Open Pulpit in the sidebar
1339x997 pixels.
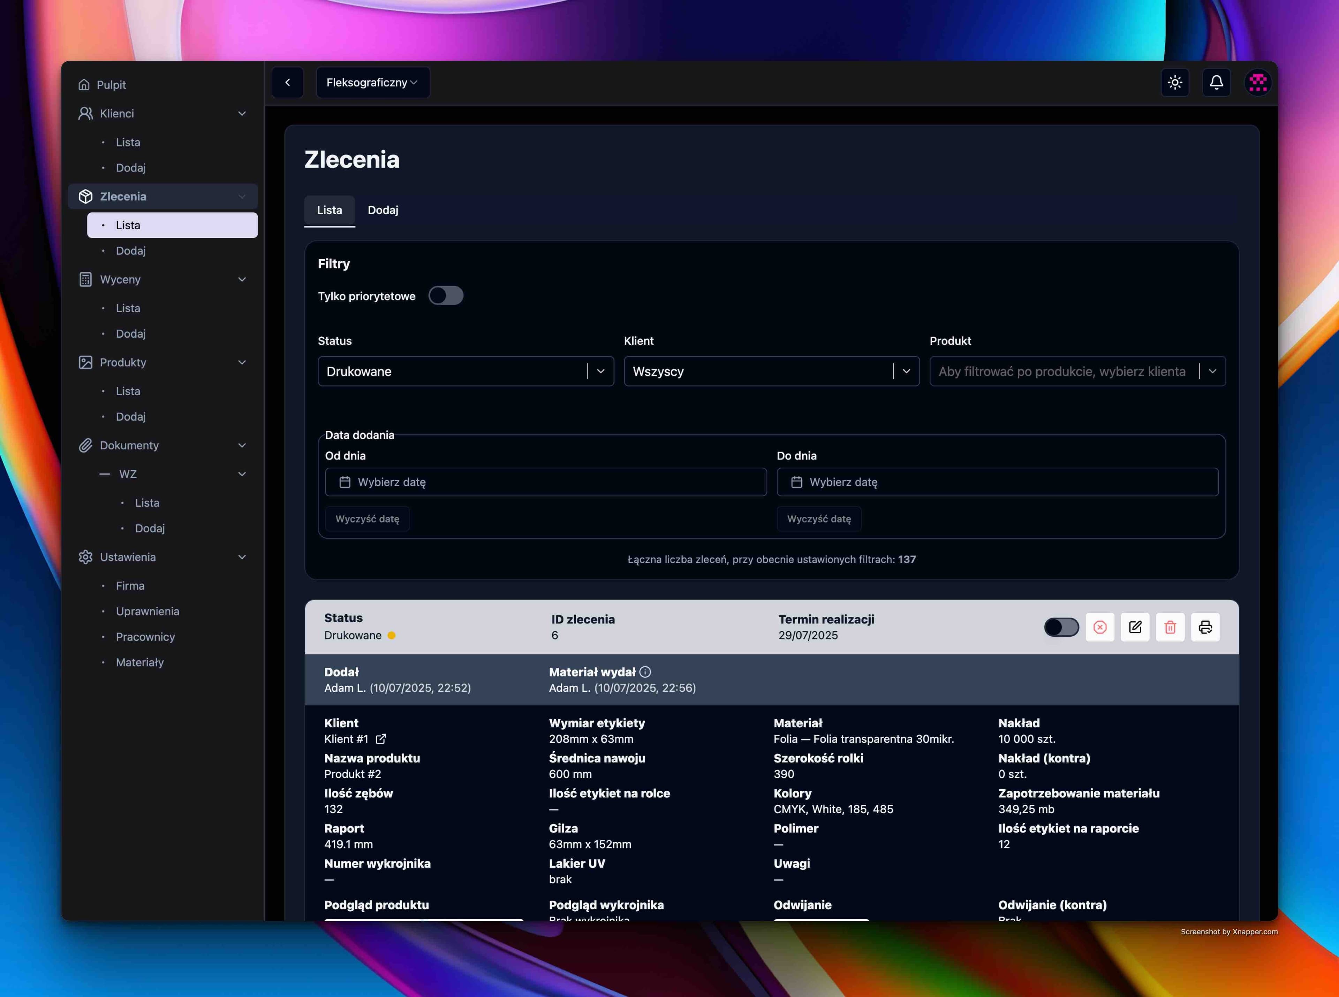(x=111, y=84)
